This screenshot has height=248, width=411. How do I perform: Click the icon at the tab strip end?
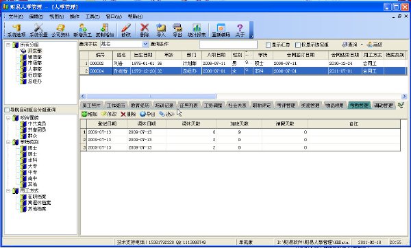(401, 105)
